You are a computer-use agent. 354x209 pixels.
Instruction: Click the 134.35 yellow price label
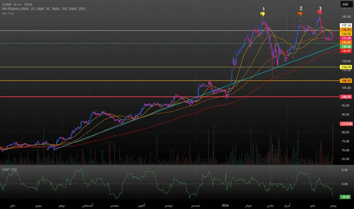click(346, 34)
